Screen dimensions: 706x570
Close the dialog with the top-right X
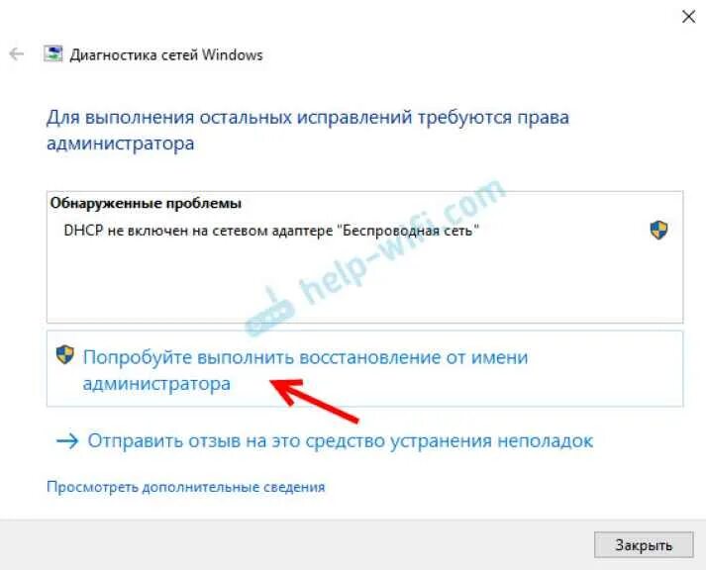(x=688, y=17)
